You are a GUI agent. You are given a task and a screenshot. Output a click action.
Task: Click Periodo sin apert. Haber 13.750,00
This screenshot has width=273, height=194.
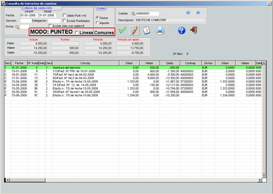tap(130, 48)
